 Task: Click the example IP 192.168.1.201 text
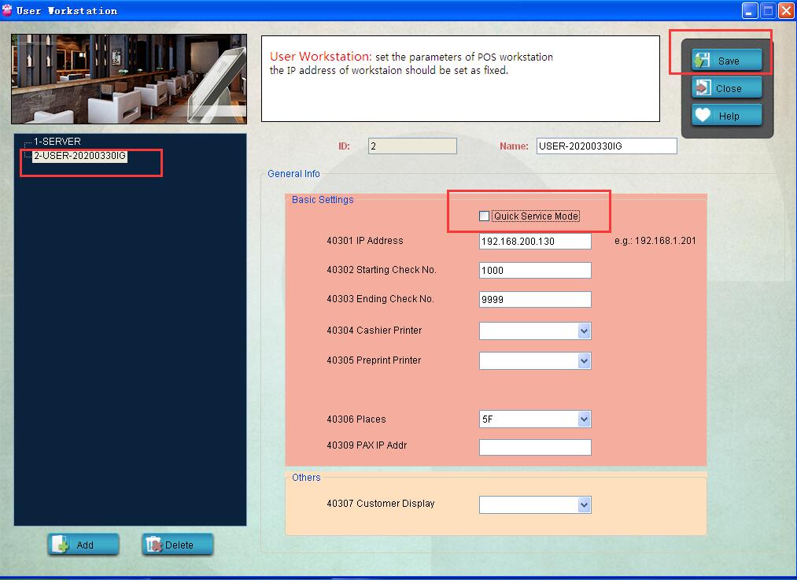point(666,241)
